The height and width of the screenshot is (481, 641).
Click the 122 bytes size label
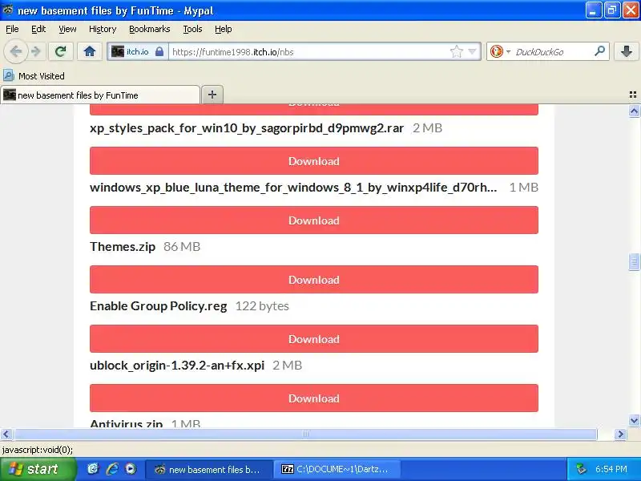pyautogui.click(x=262, y=306)
